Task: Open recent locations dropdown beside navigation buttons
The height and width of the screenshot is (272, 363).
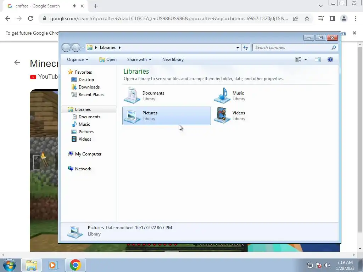Action: pos(83,48)
